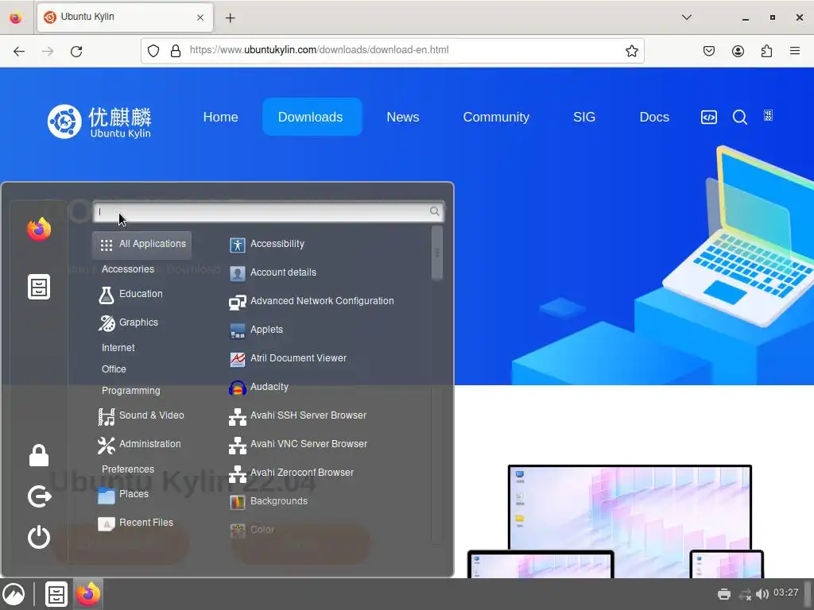Reload the Ubuntu Kylin page
The width and height of the screenshot is (814, 610).
pyautogui.click(x=76, y=52)
